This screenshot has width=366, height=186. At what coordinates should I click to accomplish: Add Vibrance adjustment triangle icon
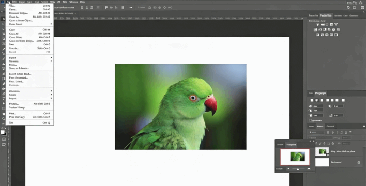[336, 24]
